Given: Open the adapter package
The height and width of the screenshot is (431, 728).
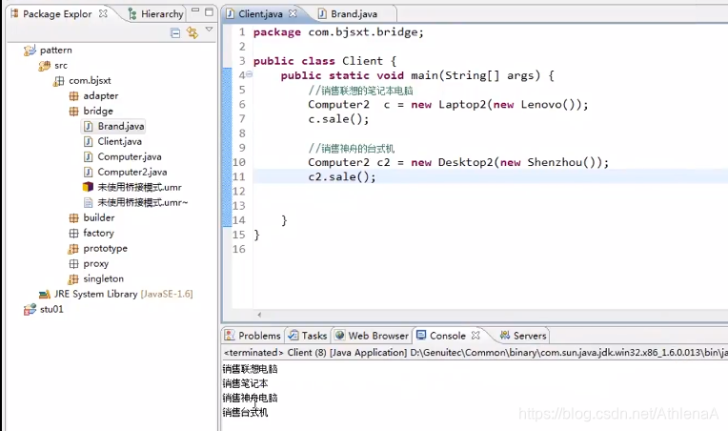Looking at the screenshot, I should click(x=101, y=96).
